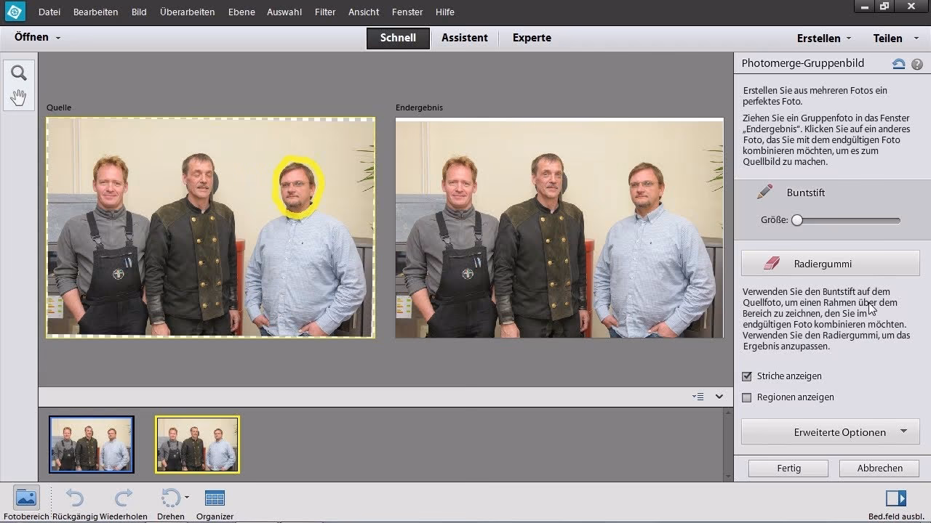This screenshot has height=523, width=931.
Task: Toggle Bed.feld ausbl. panel visibility
Action: [895, 498]
